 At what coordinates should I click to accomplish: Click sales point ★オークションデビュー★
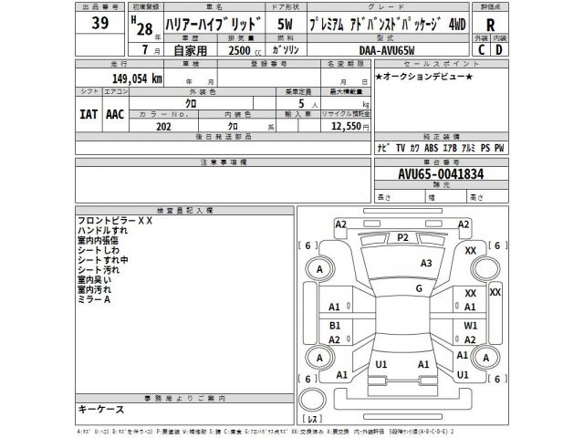pos(423,77)
